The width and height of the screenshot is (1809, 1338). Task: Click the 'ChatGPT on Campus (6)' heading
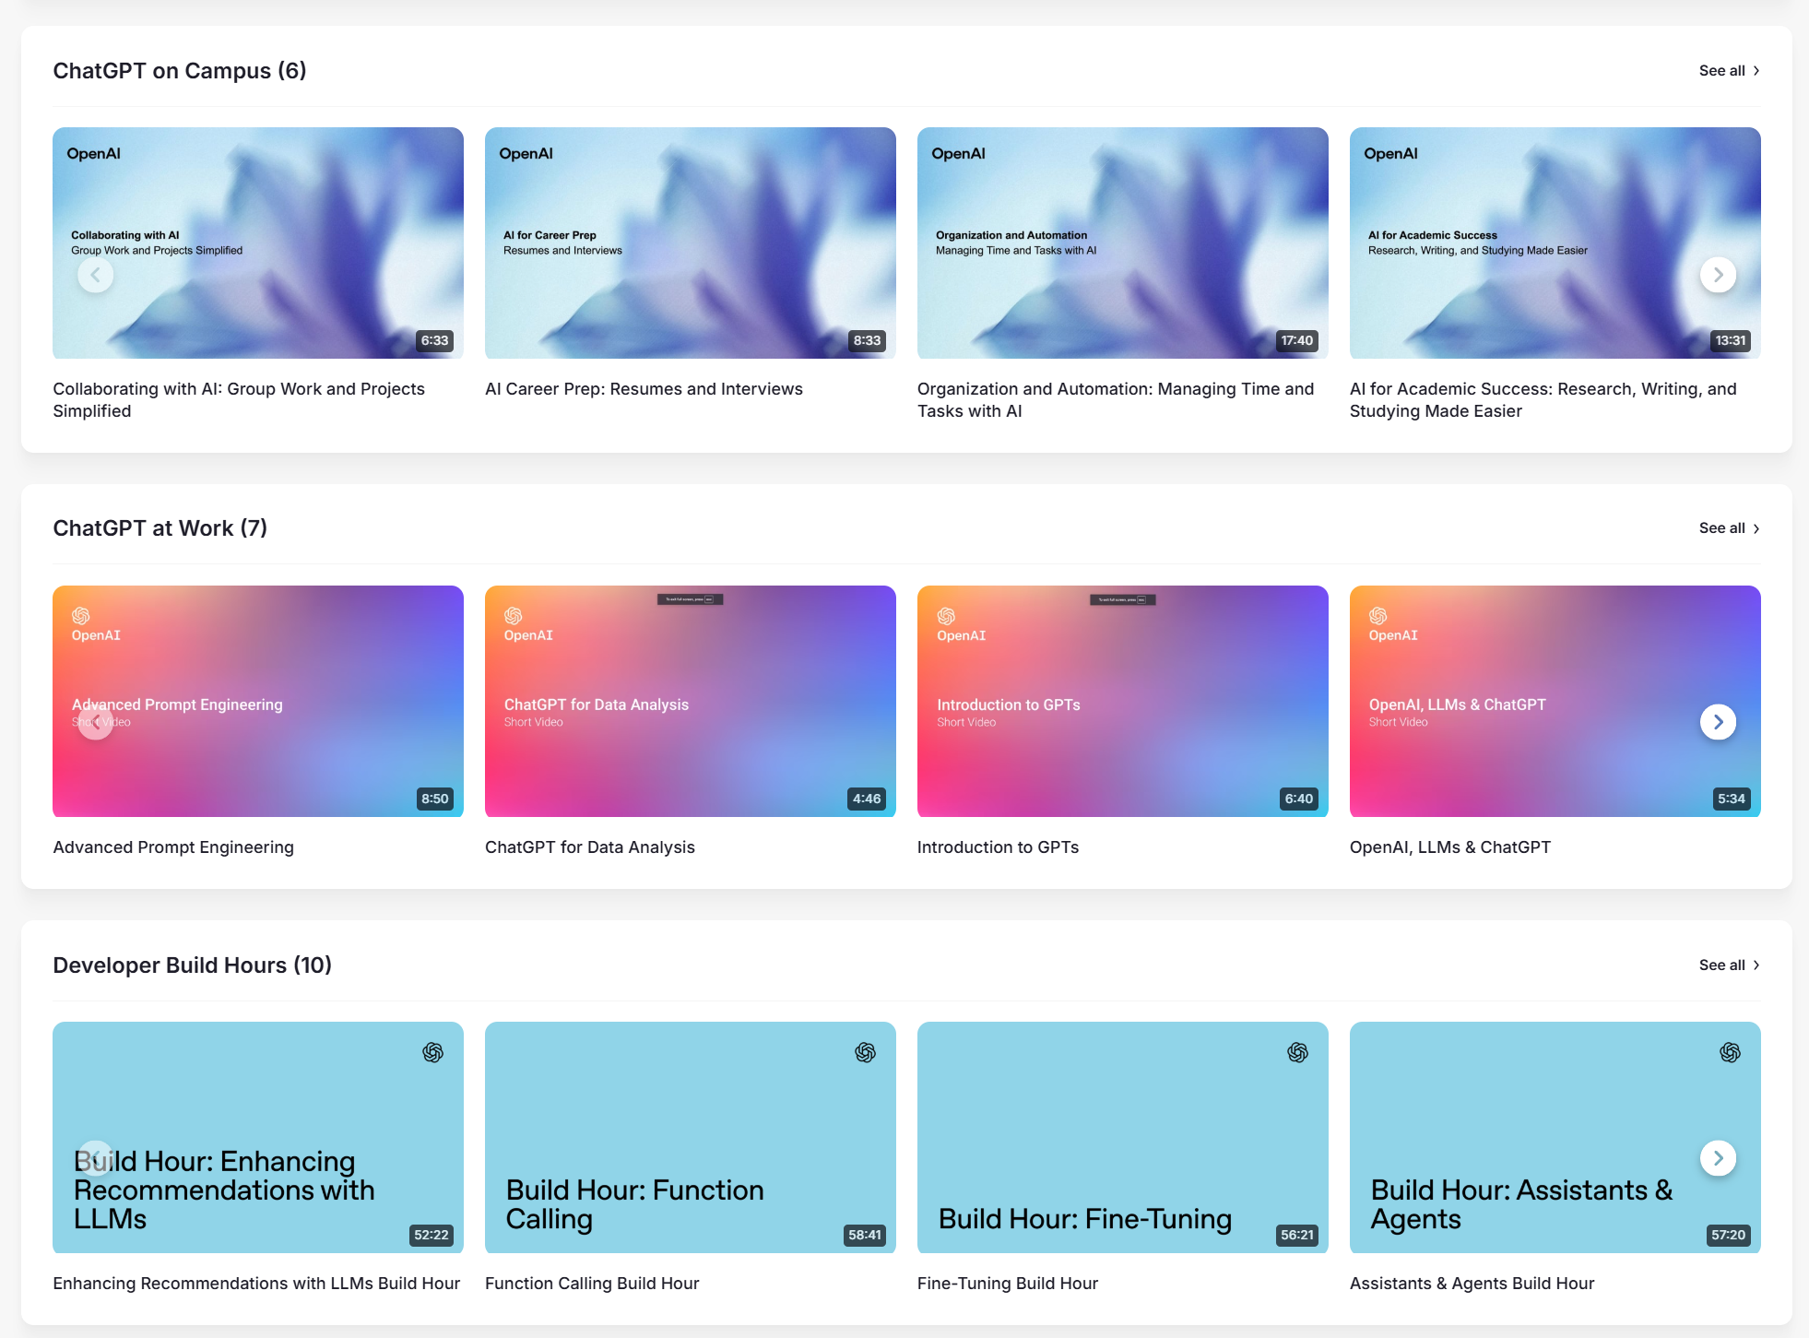[180, 71]
